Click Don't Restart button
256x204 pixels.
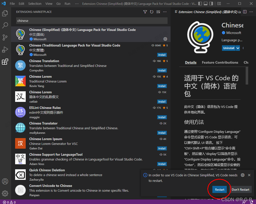point(240,189)
